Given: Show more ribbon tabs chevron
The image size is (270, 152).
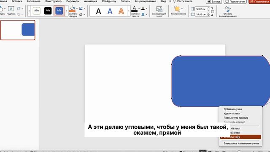Looking at the screenshot, I should click(x=170, y=1).
